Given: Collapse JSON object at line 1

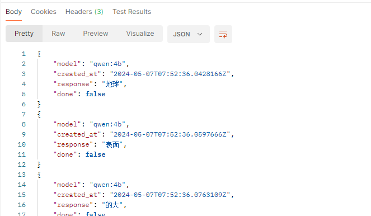Looking at the screenshot, I should click(39, 54).
